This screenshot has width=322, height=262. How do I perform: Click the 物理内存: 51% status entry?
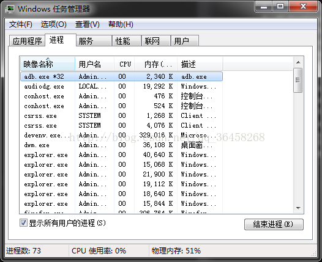[176, 251]
